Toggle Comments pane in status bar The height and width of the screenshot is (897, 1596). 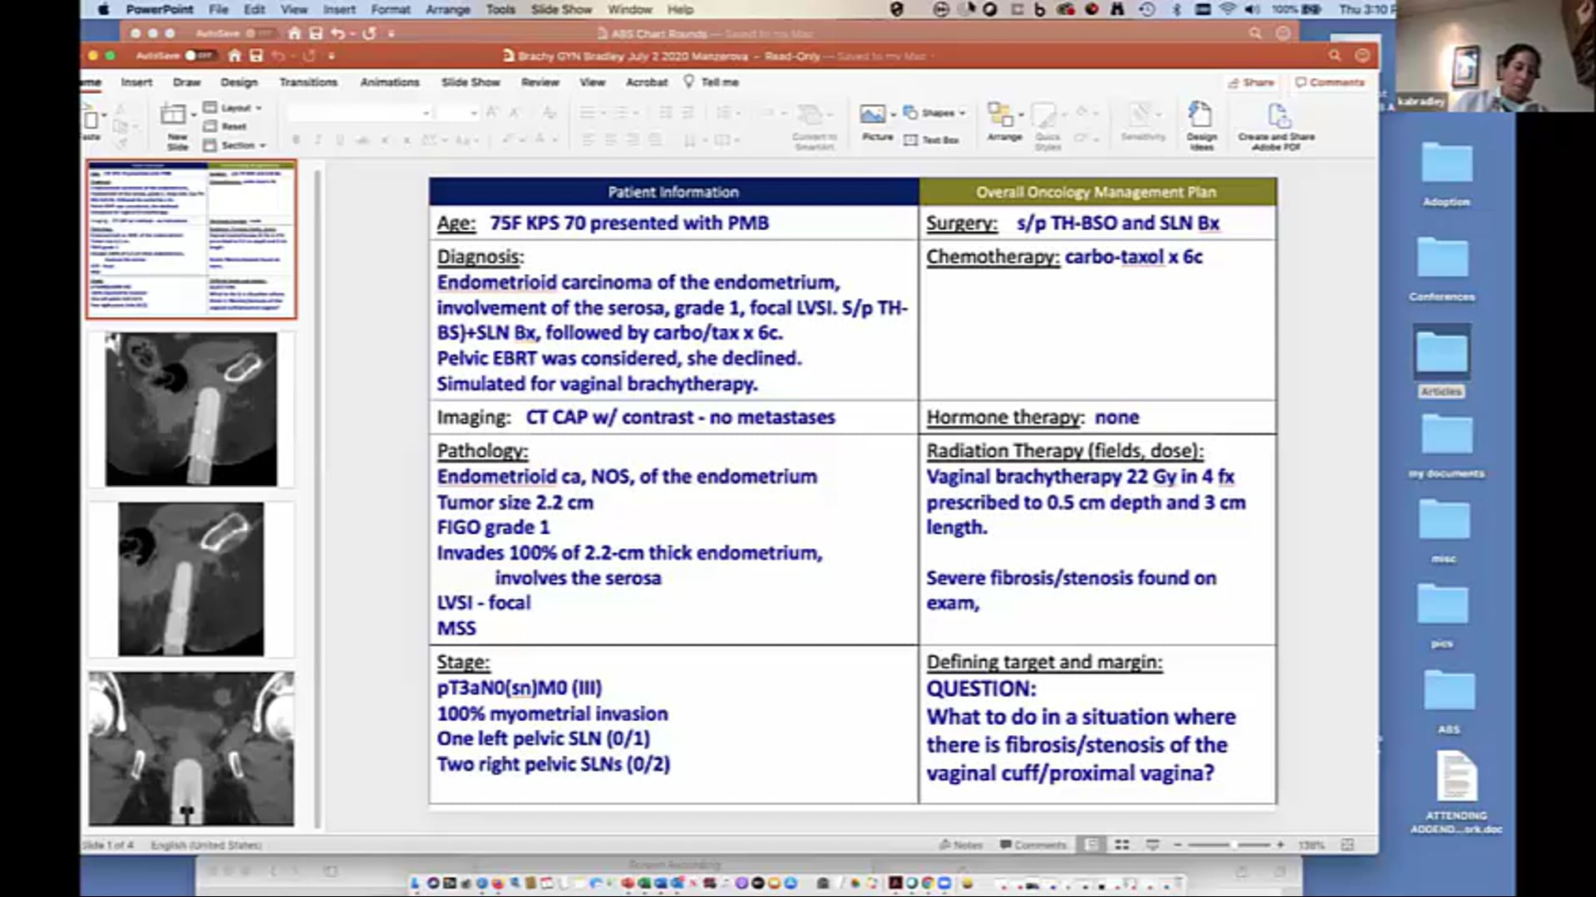1032,845
